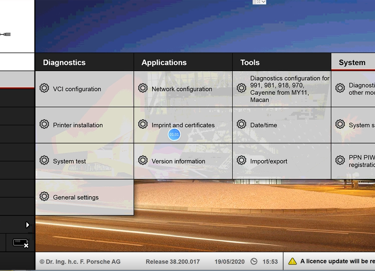Click the General settings gear icon

click(44, 196)
